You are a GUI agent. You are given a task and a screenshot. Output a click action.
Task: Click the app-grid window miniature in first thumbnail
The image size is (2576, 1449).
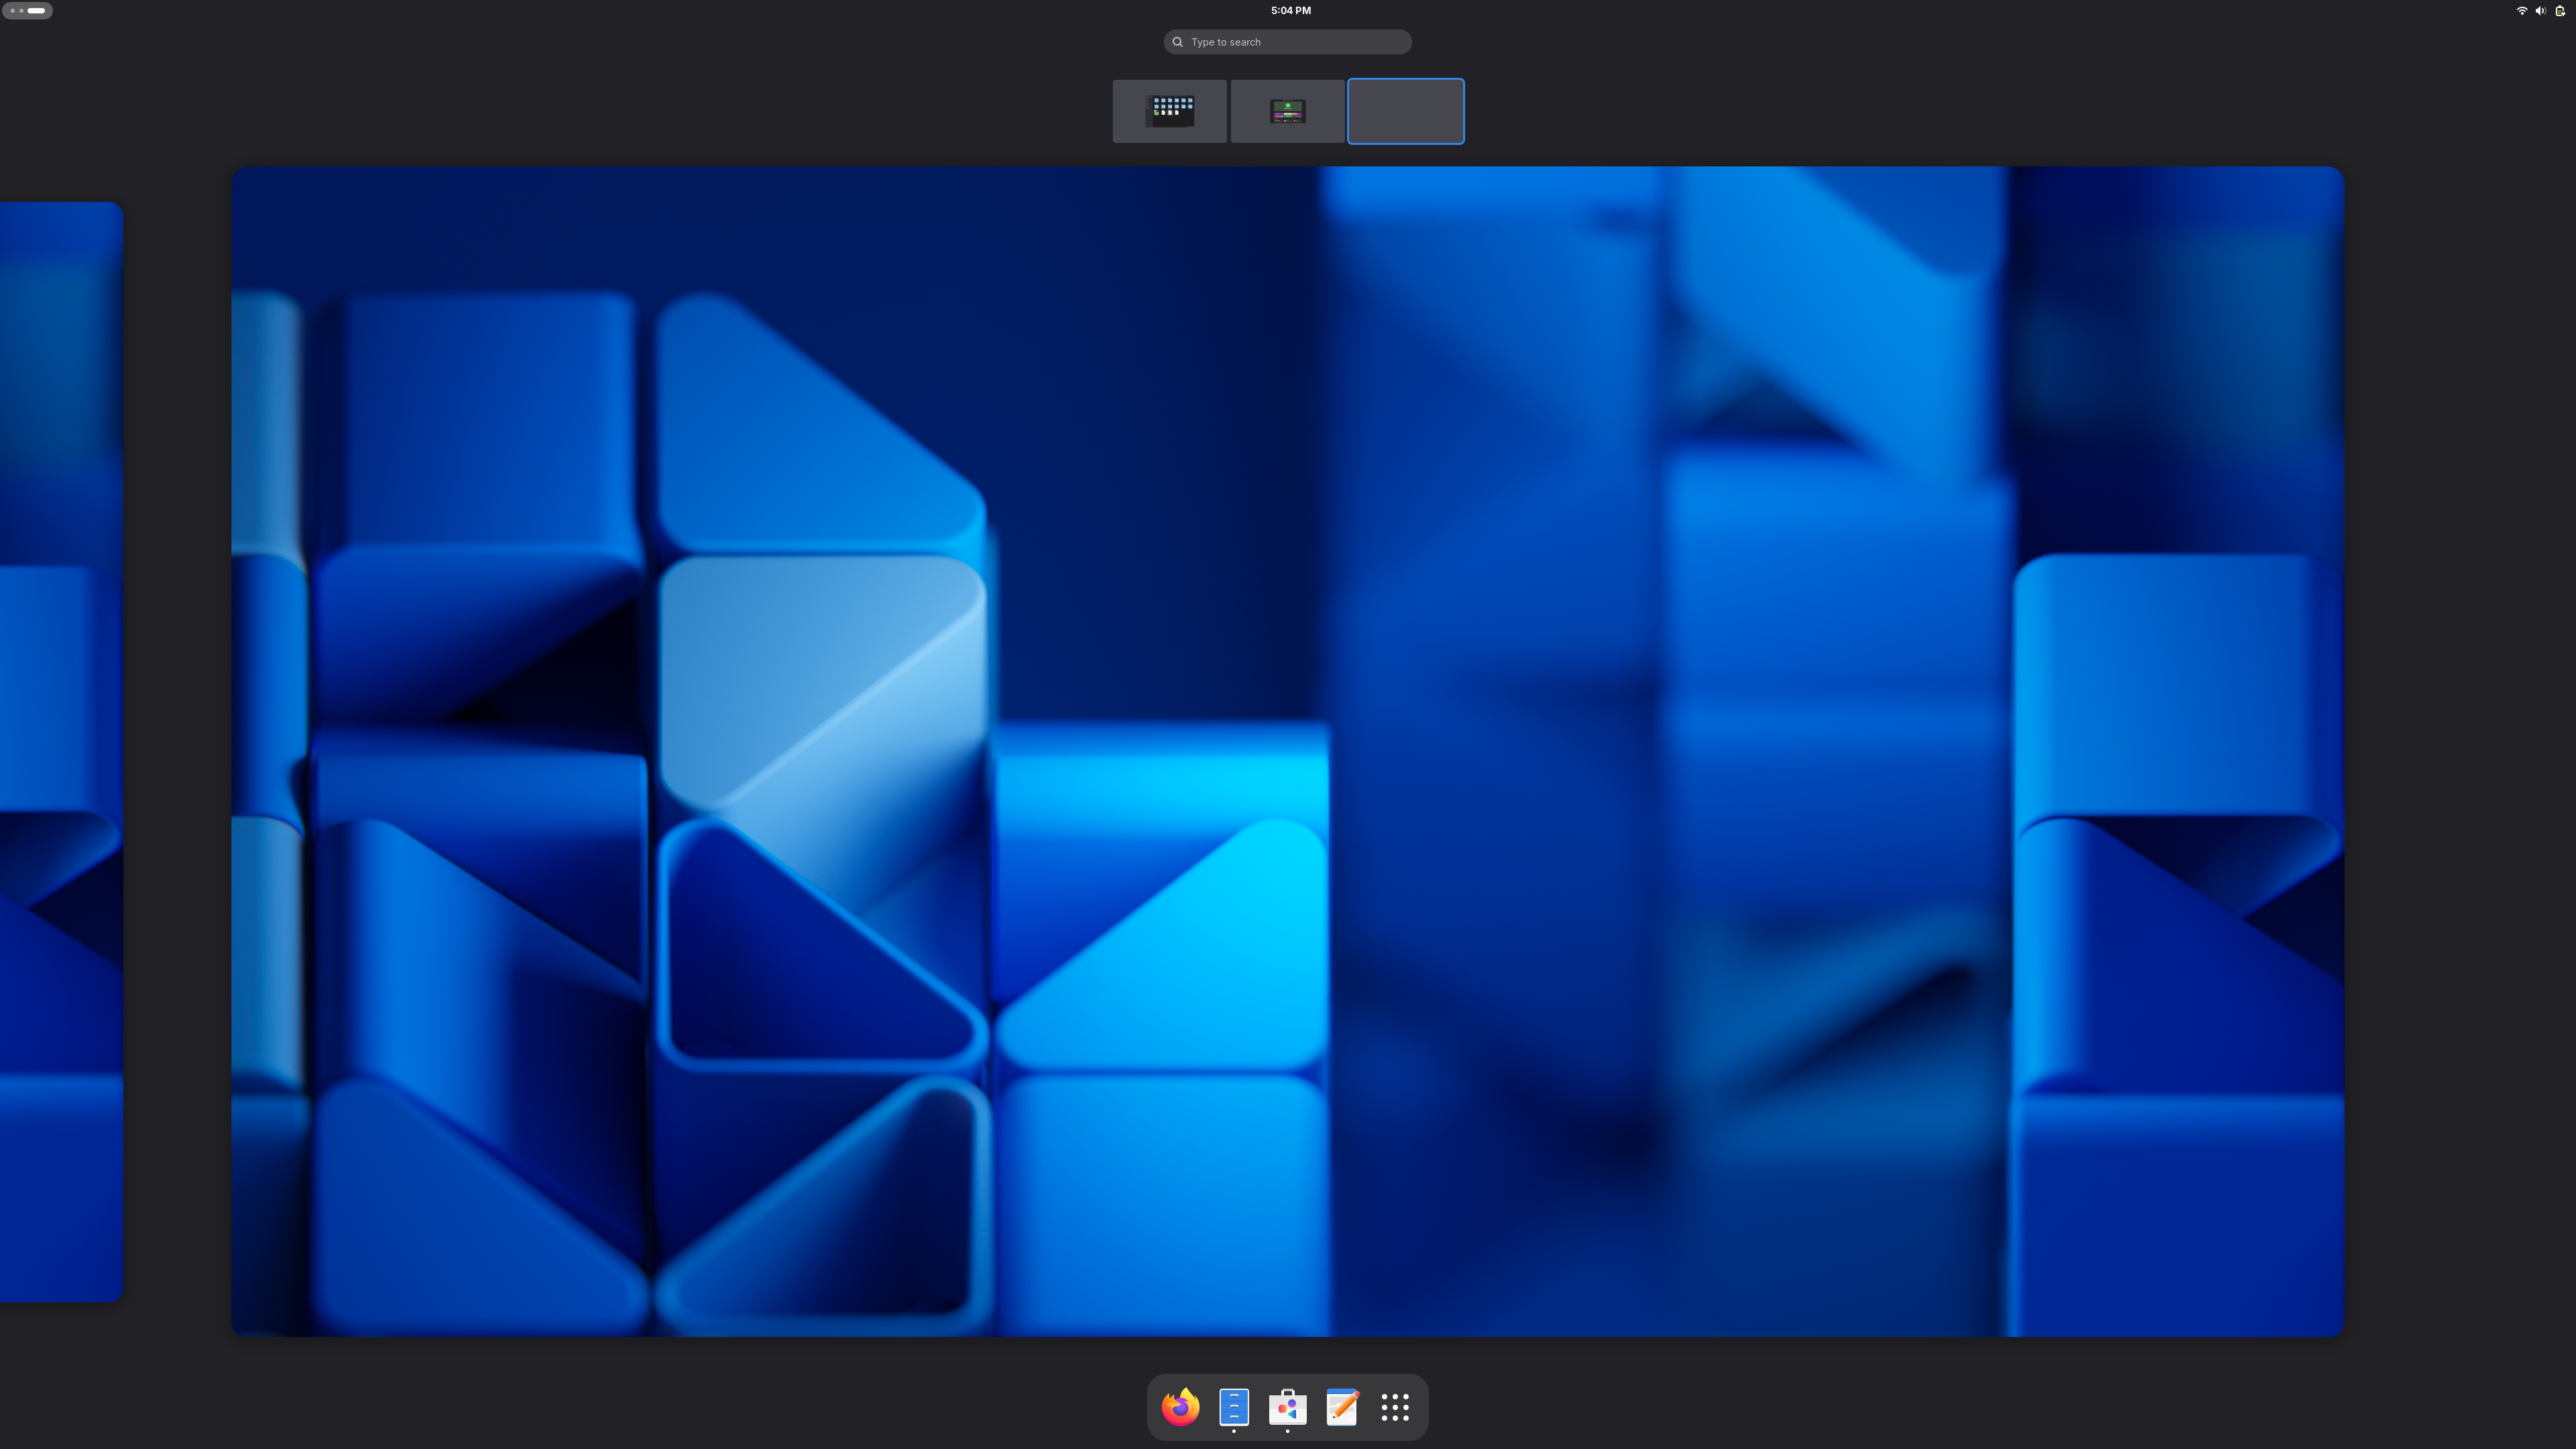click(x=1171, y=110)
